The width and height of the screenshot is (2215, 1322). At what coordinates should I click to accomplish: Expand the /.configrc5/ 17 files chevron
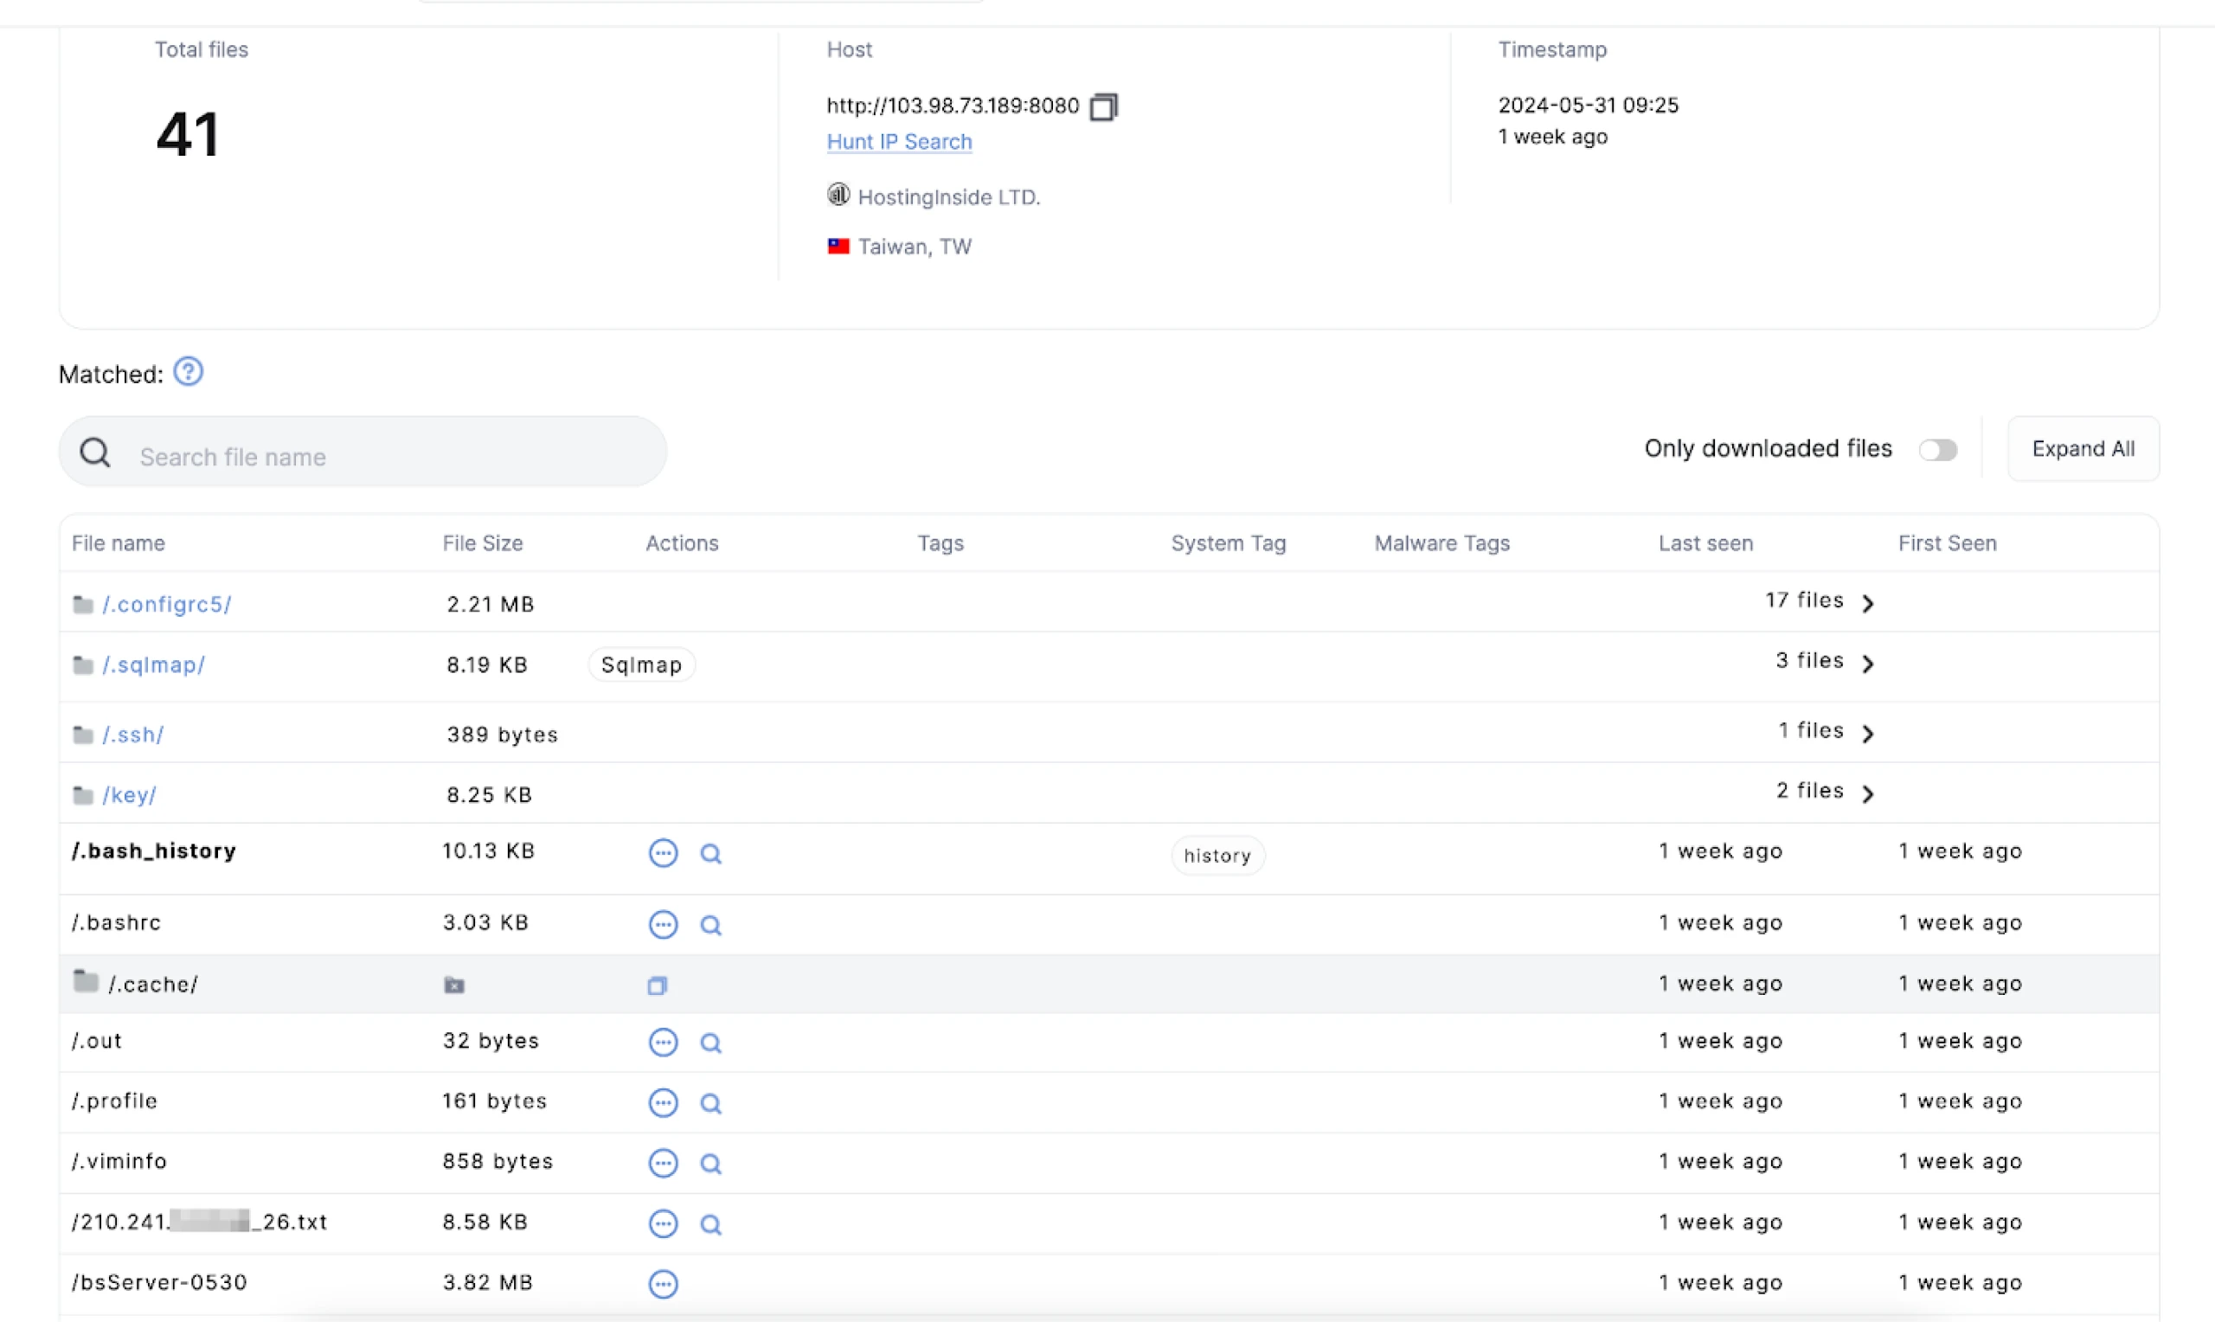(x=1868, y=603)
